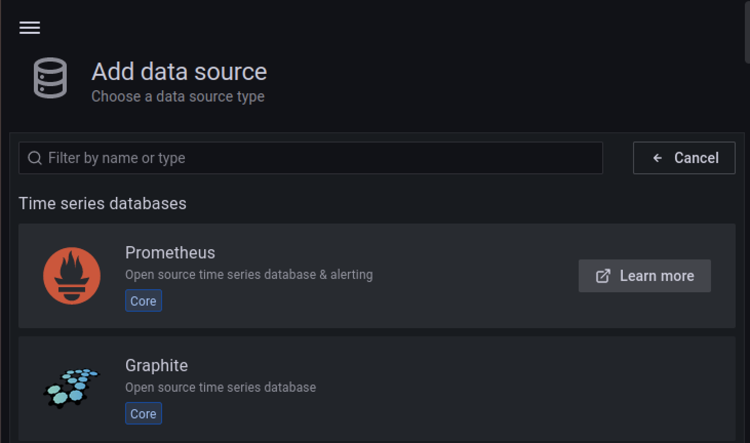Click the Prometheus flame logo
The image size is (750, 443).
72,276
